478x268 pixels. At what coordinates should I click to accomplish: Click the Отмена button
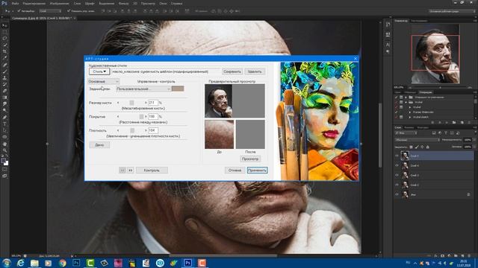235,170
